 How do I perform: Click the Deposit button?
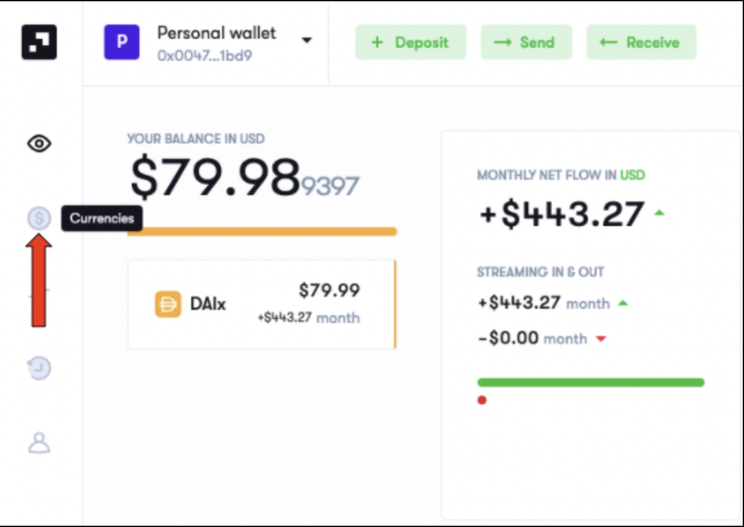411,42
